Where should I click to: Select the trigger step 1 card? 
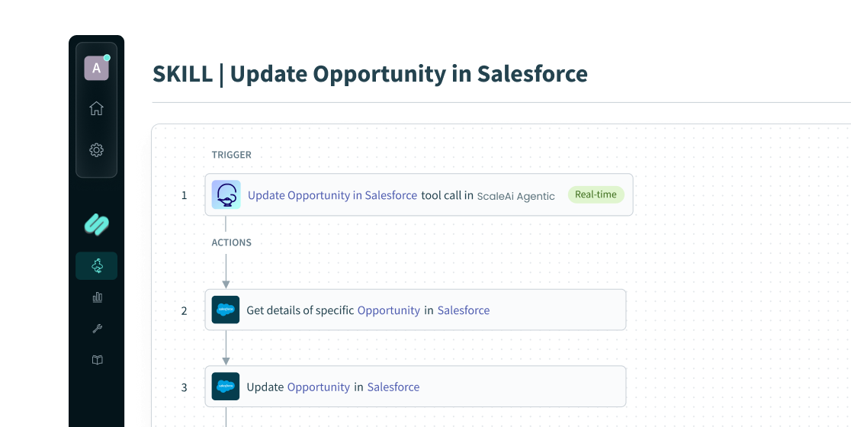pos(419,194)
